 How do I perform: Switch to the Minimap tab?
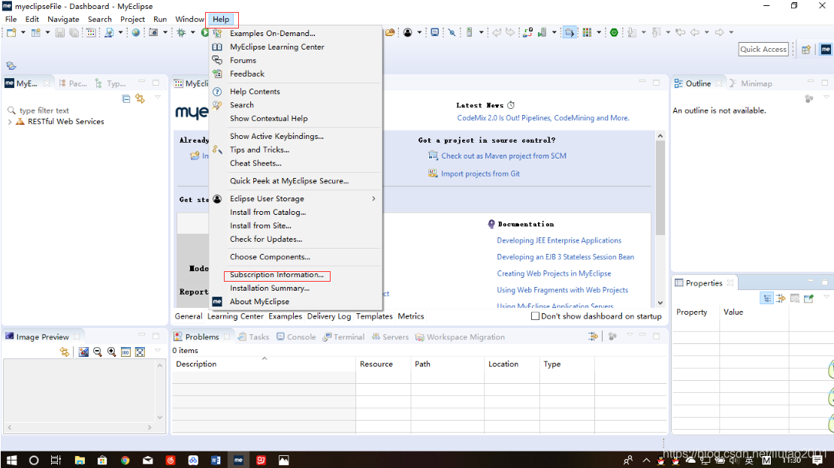[x=751, y=83]
